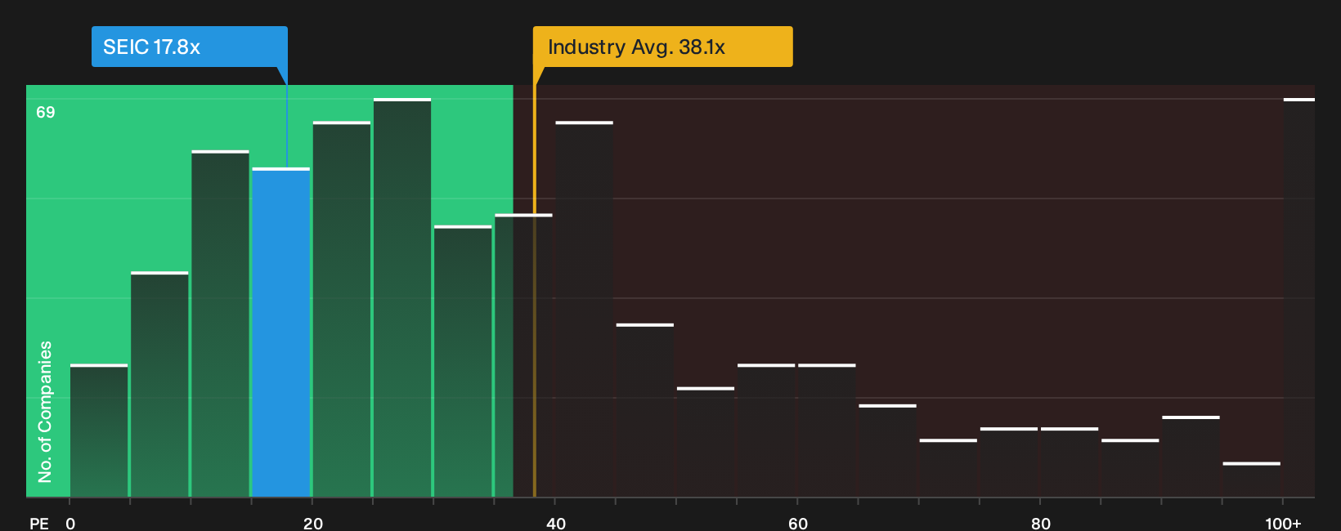Click the histogram bar for PE 70 to 75
Viewport: 1341px width, 531px height.
click(x=949, y=468)
